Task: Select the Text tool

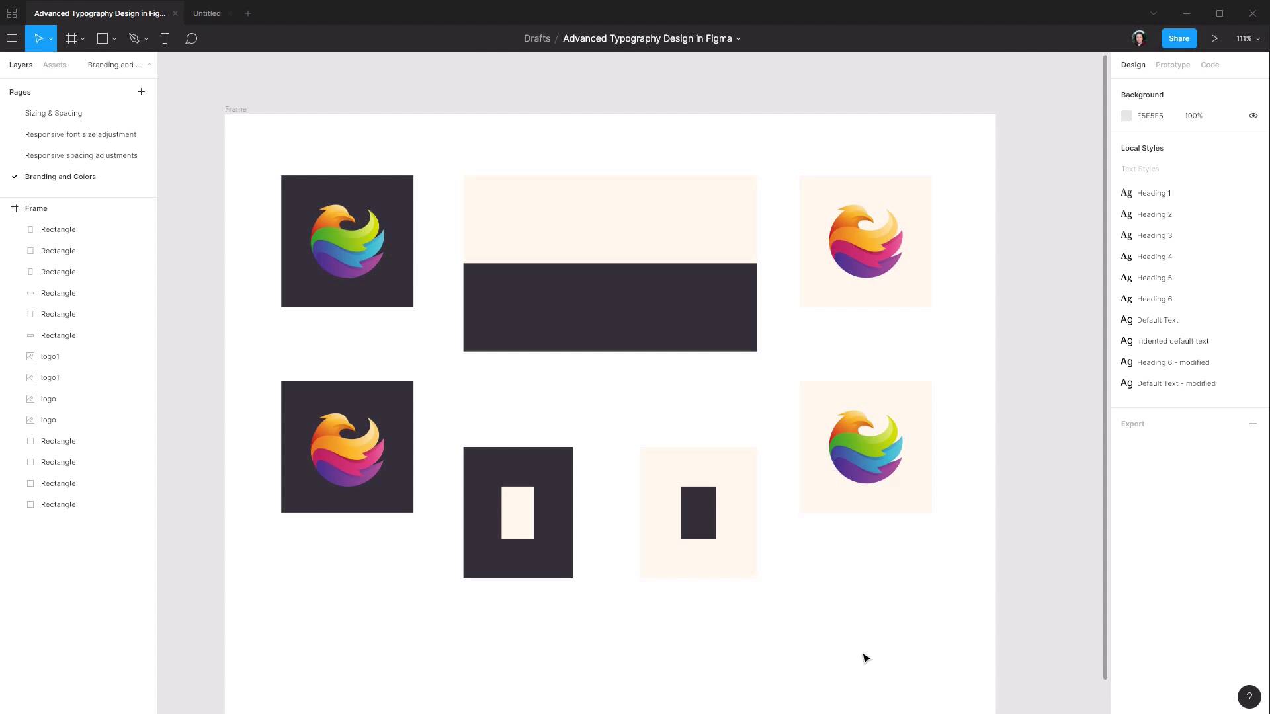Action: 165,38
